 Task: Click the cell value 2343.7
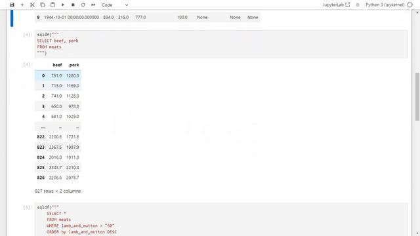click(x=55, y=168)
